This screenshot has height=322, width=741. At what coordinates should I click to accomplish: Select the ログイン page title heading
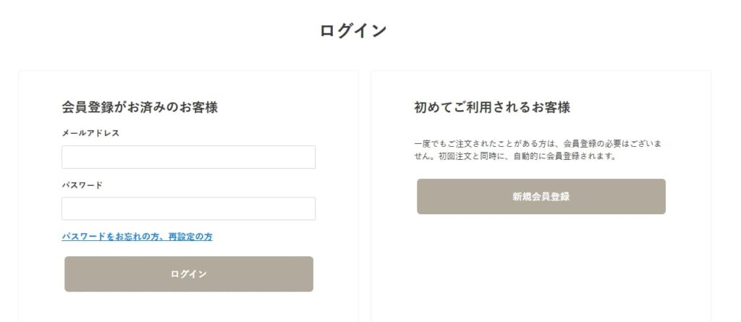tap(353, 31)
